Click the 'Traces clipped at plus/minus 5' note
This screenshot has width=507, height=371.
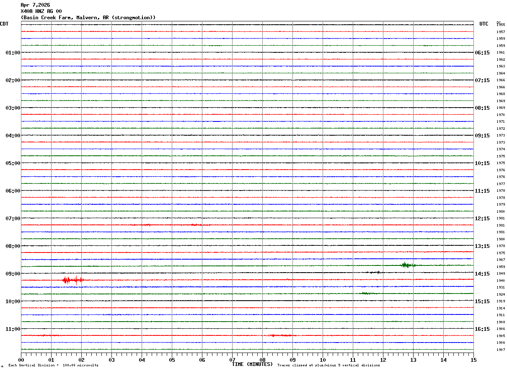tap(329, 366)
